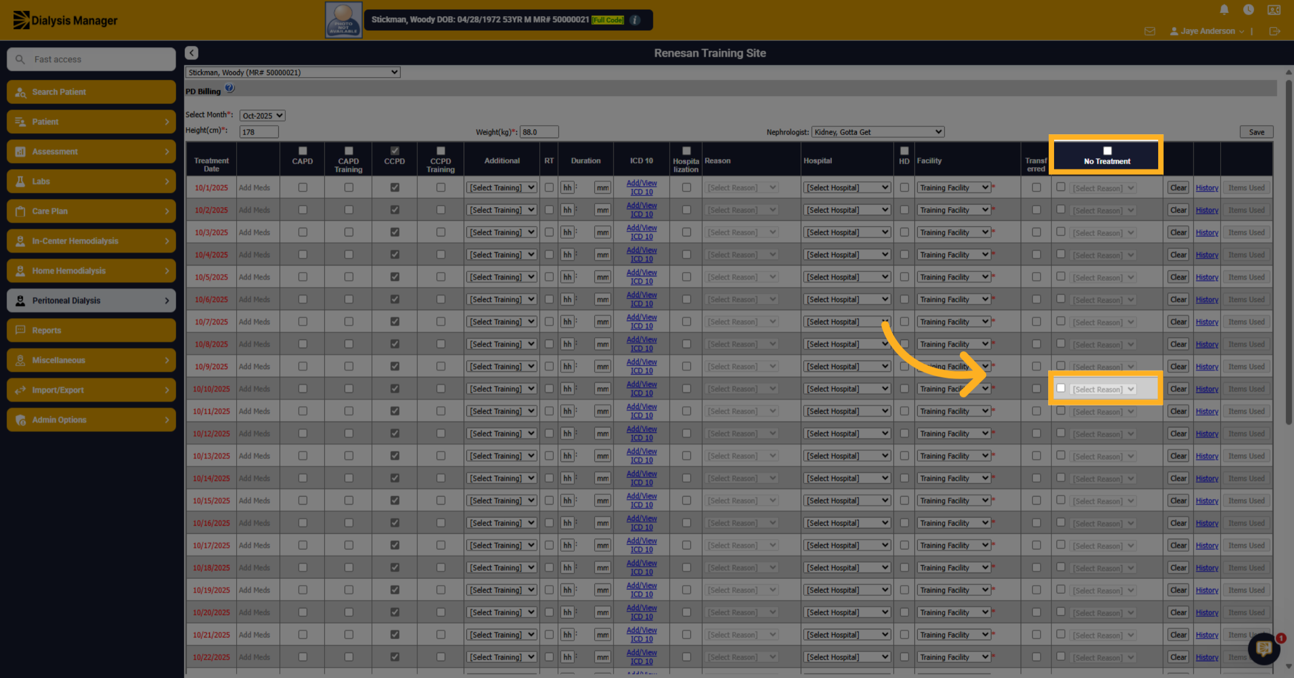Click Items Used for 10/11/2025

pyautogui.click(x=1246, y=411)
